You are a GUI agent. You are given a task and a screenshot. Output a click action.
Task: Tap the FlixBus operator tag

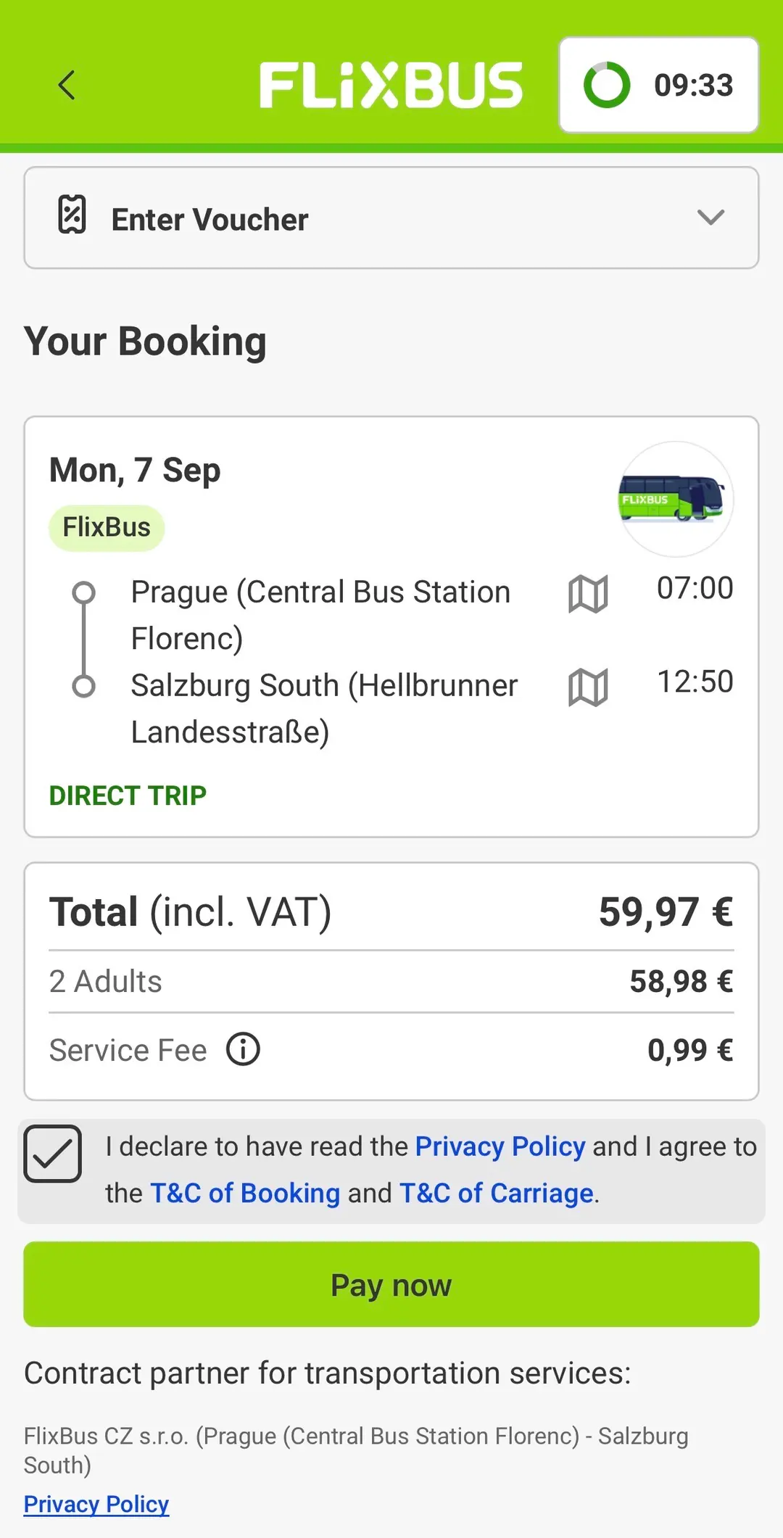(x=107, y=527)
